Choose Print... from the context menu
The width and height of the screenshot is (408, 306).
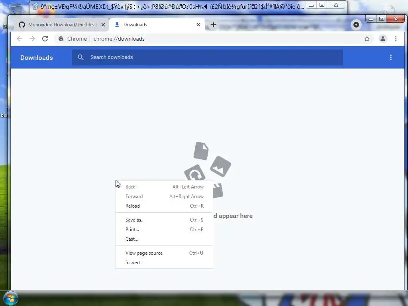164,229
